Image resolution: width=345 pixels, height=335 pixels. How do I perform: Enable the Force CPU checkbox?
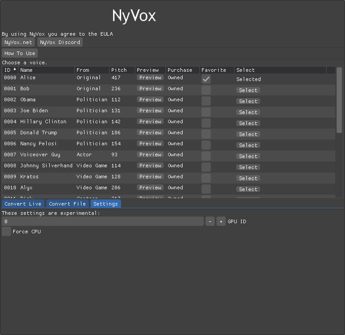pyautogui.click(x=6, y=232)
